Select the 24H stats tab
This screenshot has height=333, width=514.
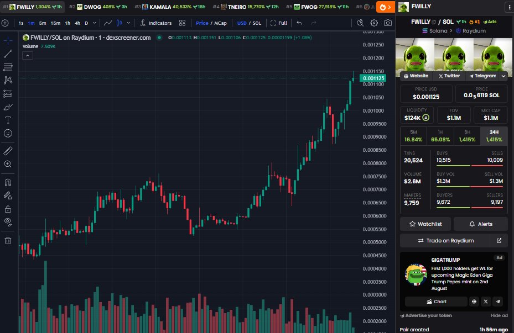pos(494,136)
